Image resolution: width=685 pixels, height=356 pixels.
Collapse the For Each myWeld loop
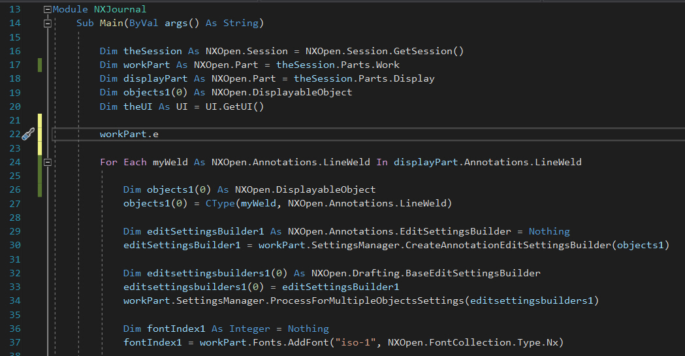(48, 162)
